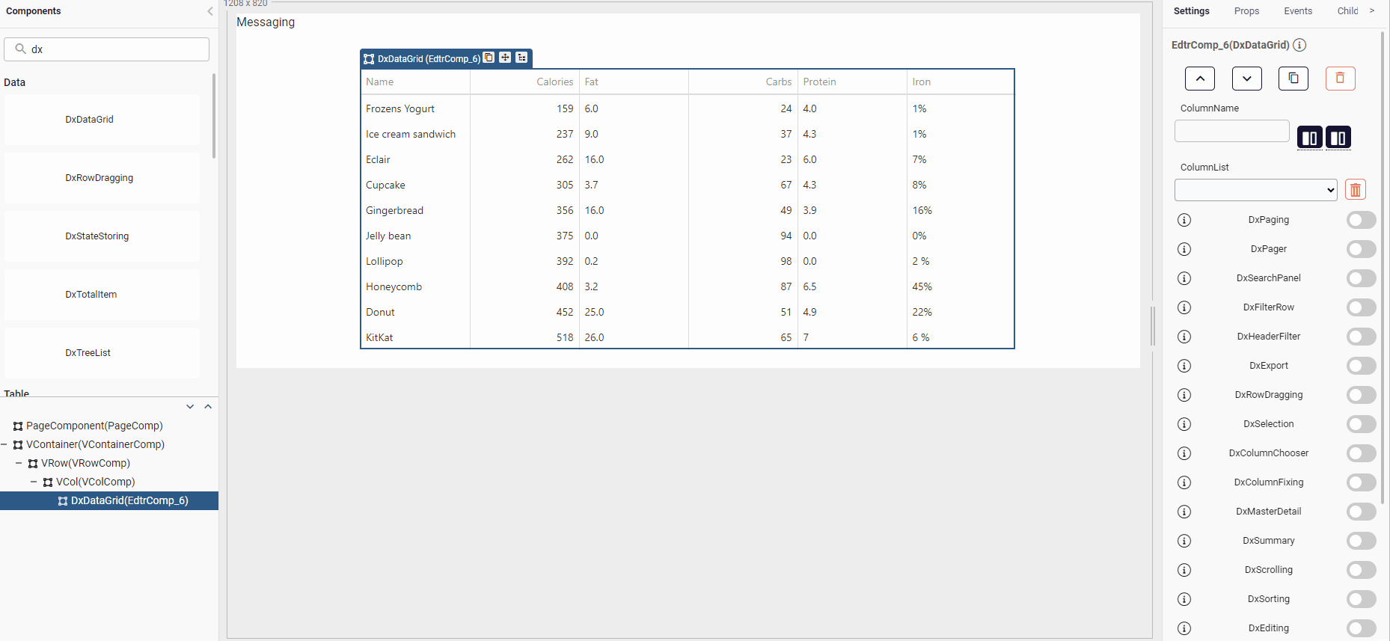
Task: Click the duplicate component button in Settings
Action: point(1293,79)
